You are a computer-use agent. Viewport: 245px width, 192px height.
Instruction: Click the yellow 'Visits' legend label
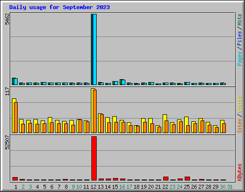click(240, 105)
